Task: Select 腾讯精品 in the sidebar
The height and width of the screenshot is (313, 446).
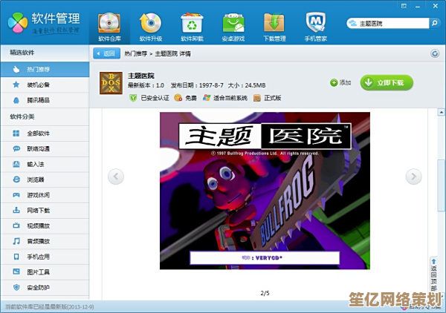Action: (45, 100)
